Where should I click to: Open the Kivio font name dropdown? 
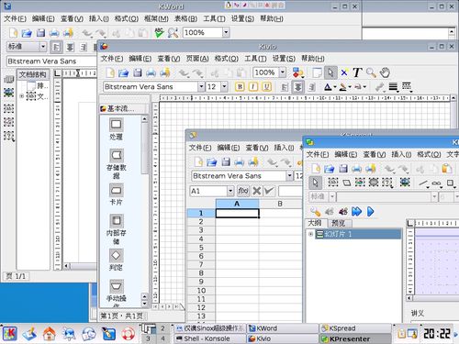201,87
